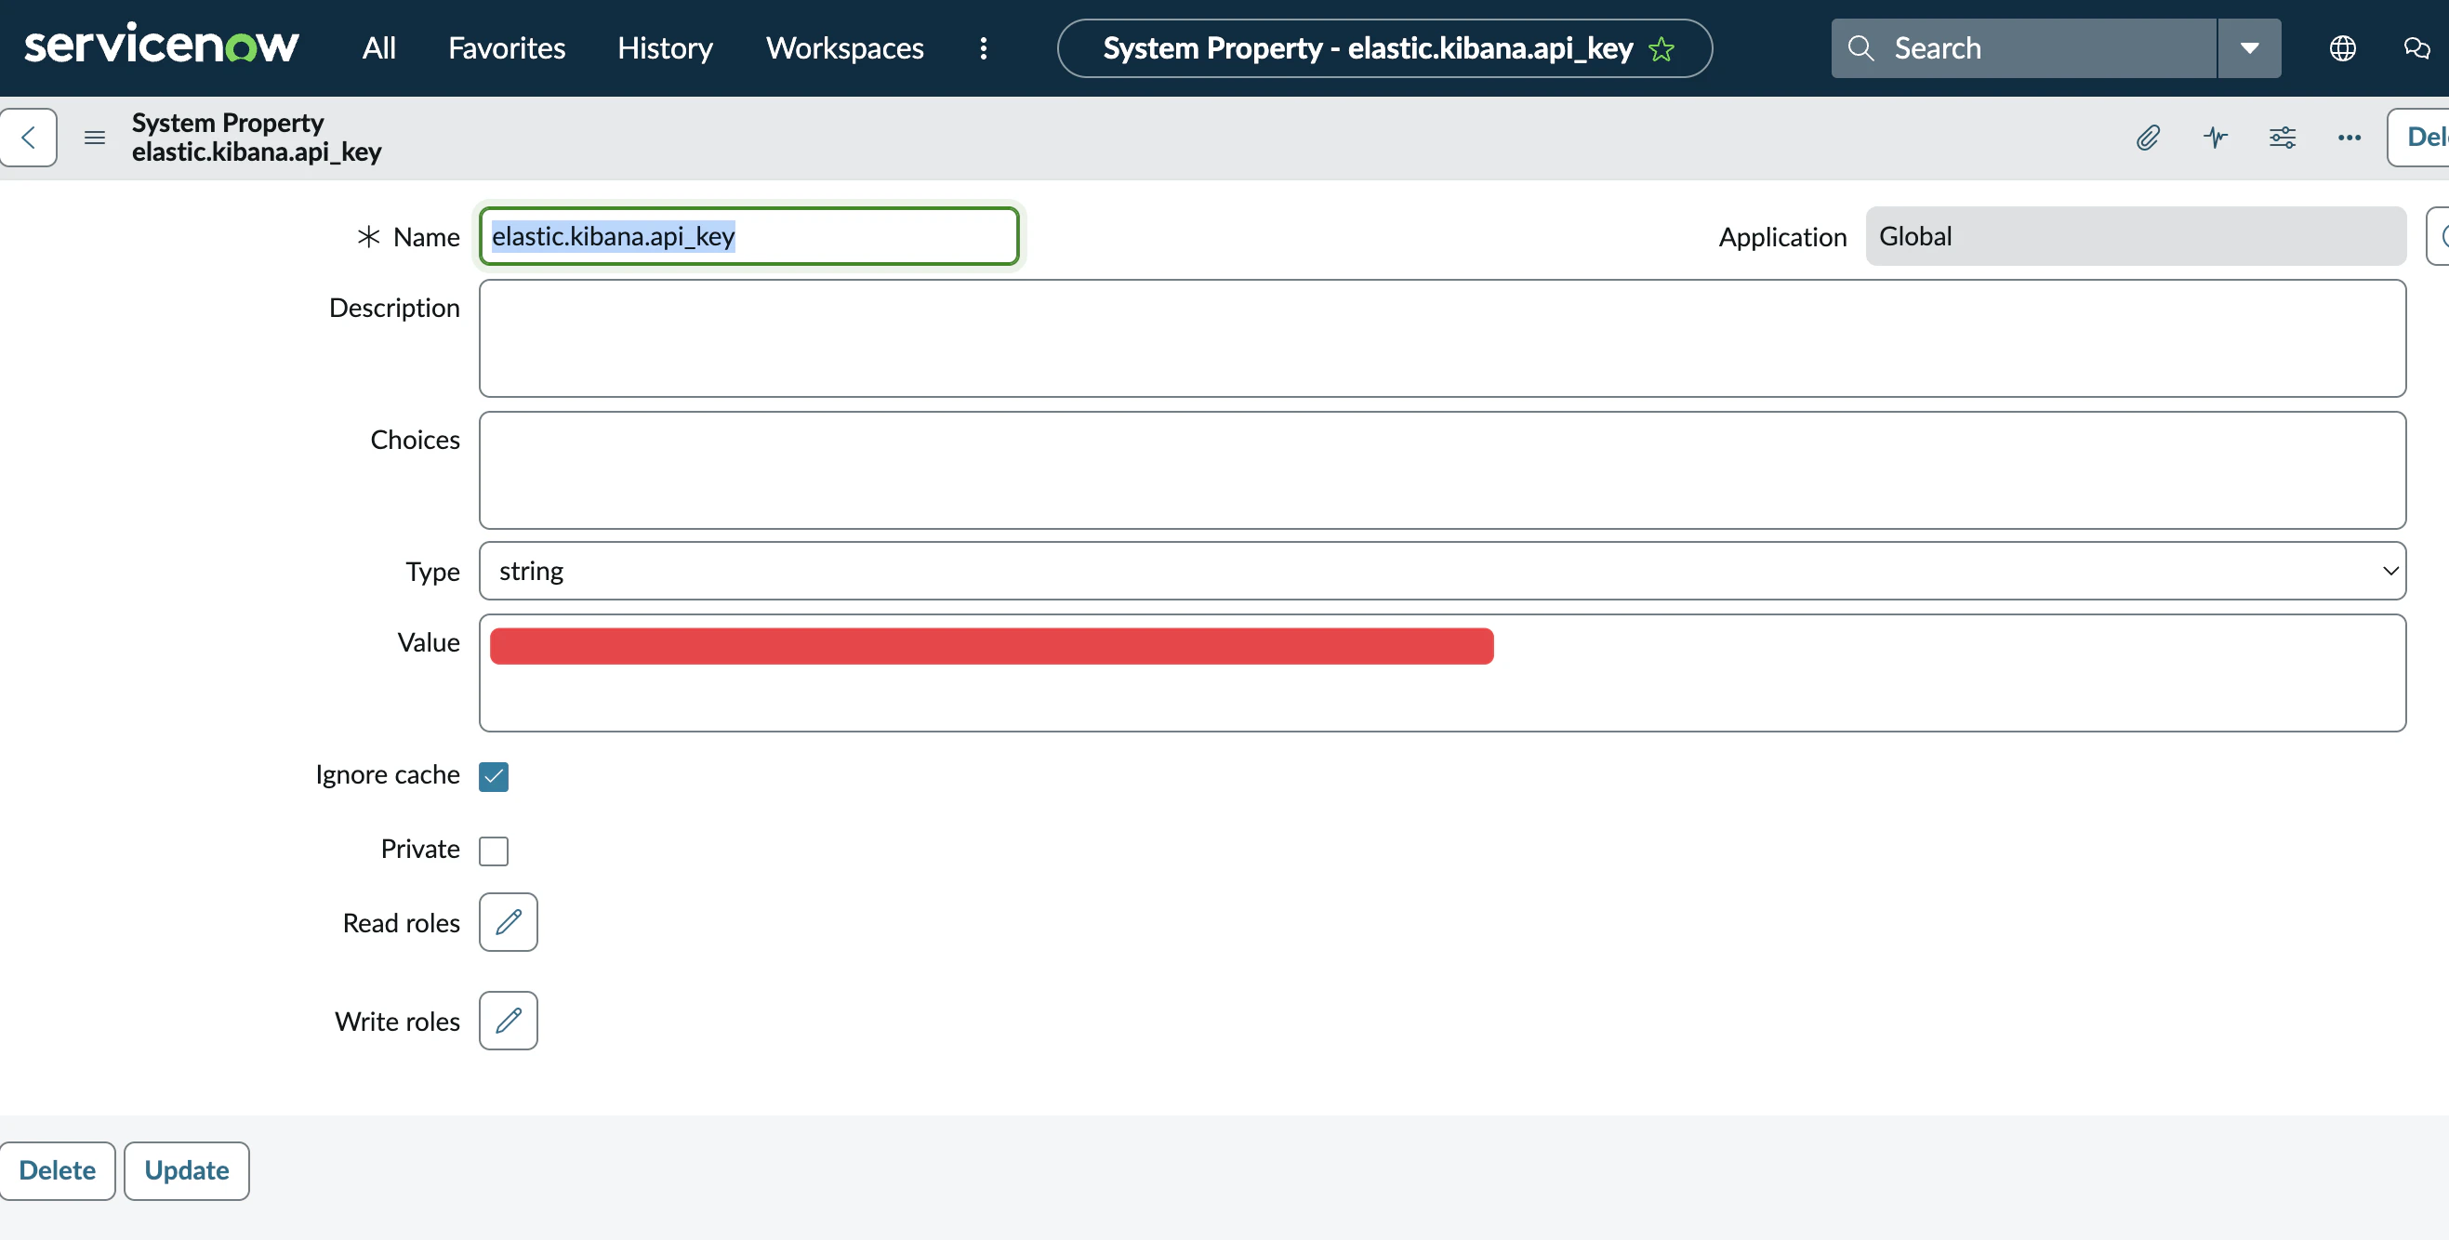Uncheck the Ignore cache checkbox
2449x1240 pixels.
pyautogui.click(x=494, y=776)
